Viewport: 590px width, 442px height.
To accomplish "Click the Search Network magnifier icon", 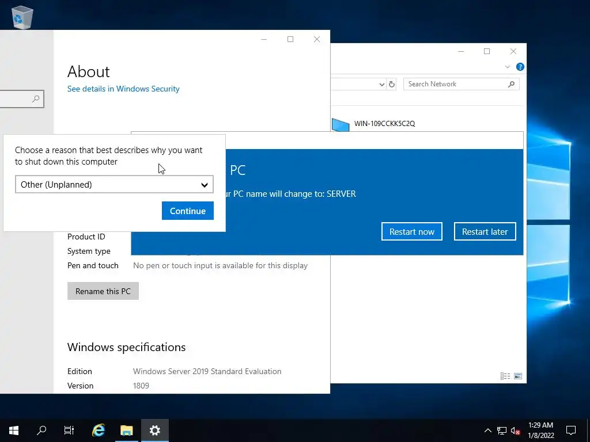I will tap(511, 84).
